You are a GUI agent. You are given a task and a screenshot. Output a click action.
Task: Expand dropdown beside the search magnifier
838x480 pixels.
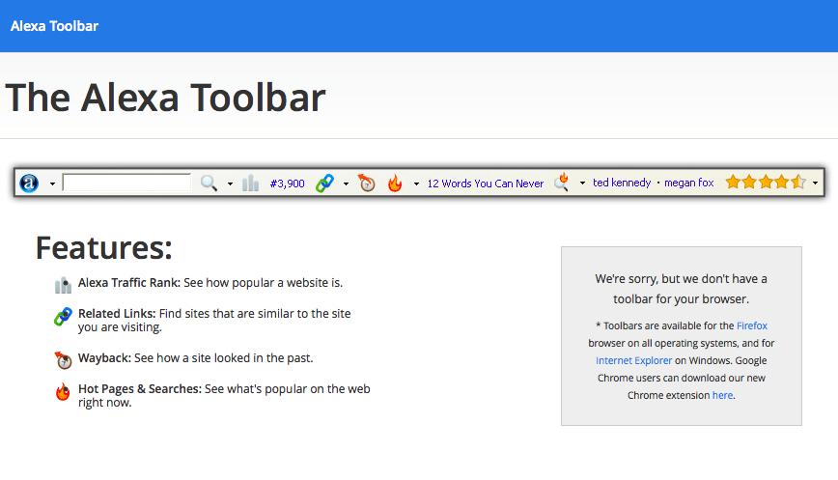point(231,184)
